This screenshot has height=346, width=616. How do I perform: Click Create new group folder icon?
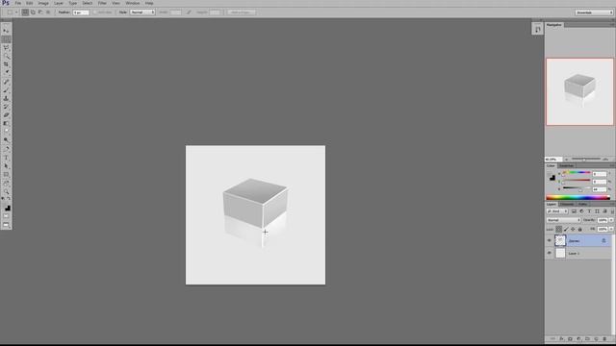587,338
